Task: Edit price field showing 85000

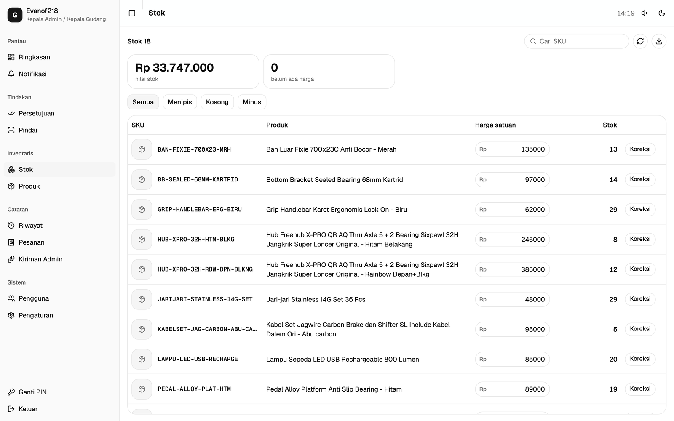Action: tap(512, 359)
